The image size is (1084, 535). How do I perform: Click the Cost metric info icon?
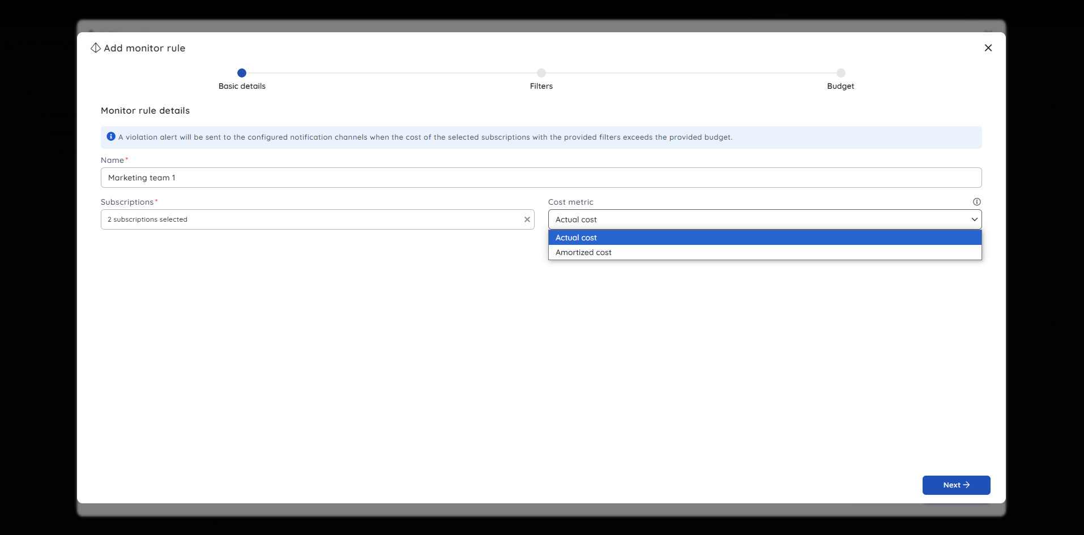[976, 202]
